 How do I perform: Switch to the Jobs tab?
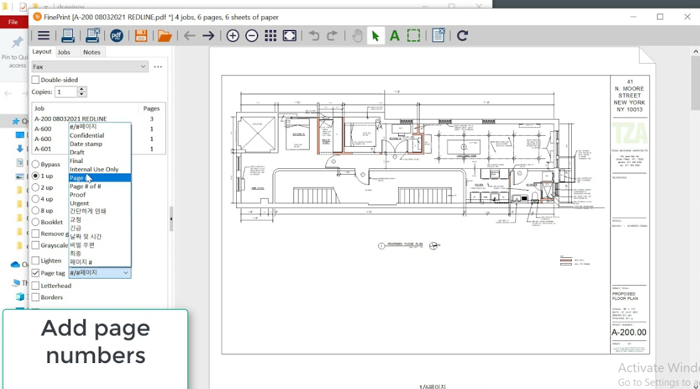pyautogui.click(x=64, y=52)
